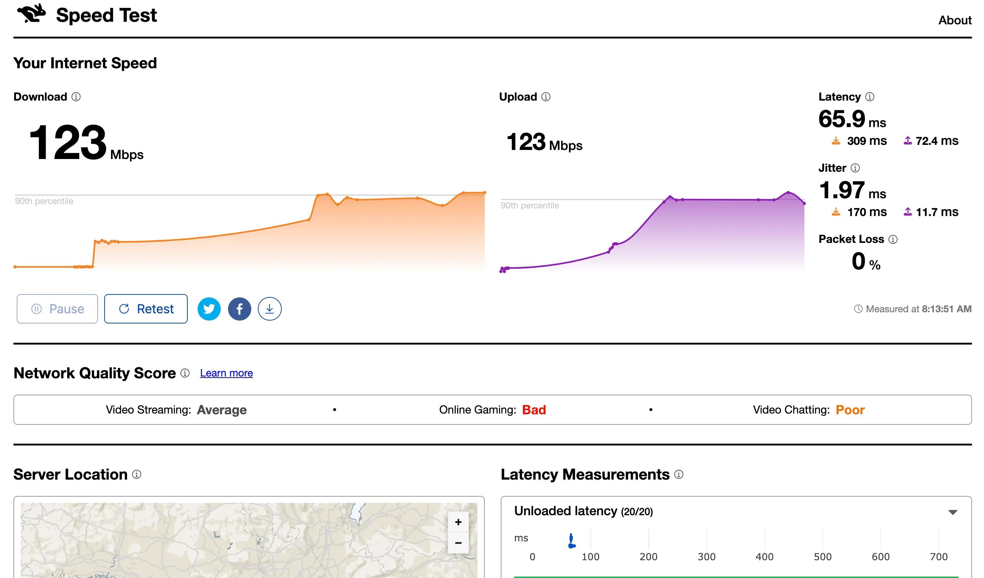The image size is (984, 578).
Task: Download results with the circular download icon
Action: [269, 309]
